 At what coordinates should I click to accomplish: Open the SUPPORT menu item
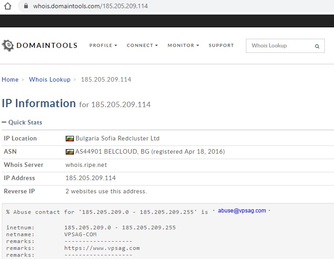[x=221, y=45]
